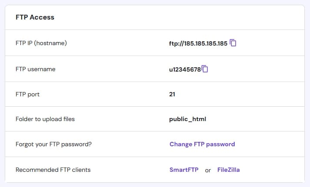Click the 'ftp://' prefix of the hostname
This screenshot has height=187, width=310.
coord(175,43)
